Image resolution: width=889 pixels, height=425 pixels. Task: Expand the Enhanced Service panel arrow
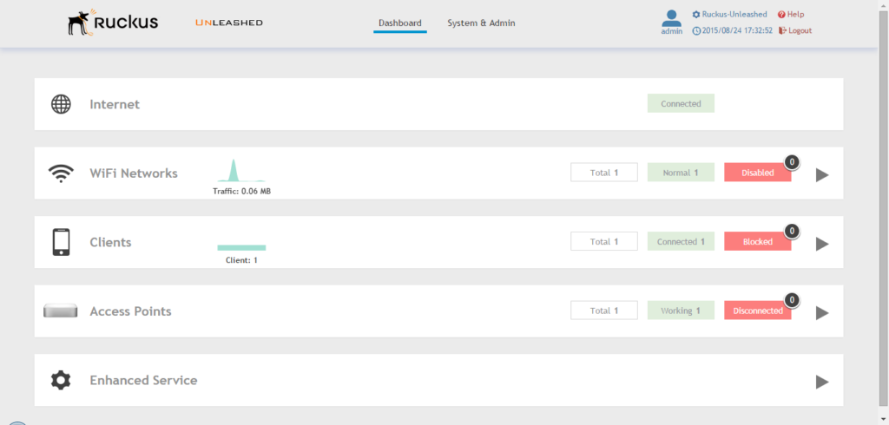coord(822,382)
